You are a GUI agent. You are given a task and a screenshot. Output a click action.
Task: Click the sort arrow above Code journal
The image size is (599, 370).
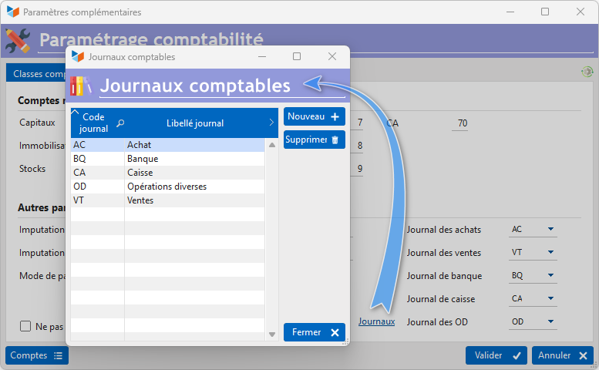click(x=75, y=113)
